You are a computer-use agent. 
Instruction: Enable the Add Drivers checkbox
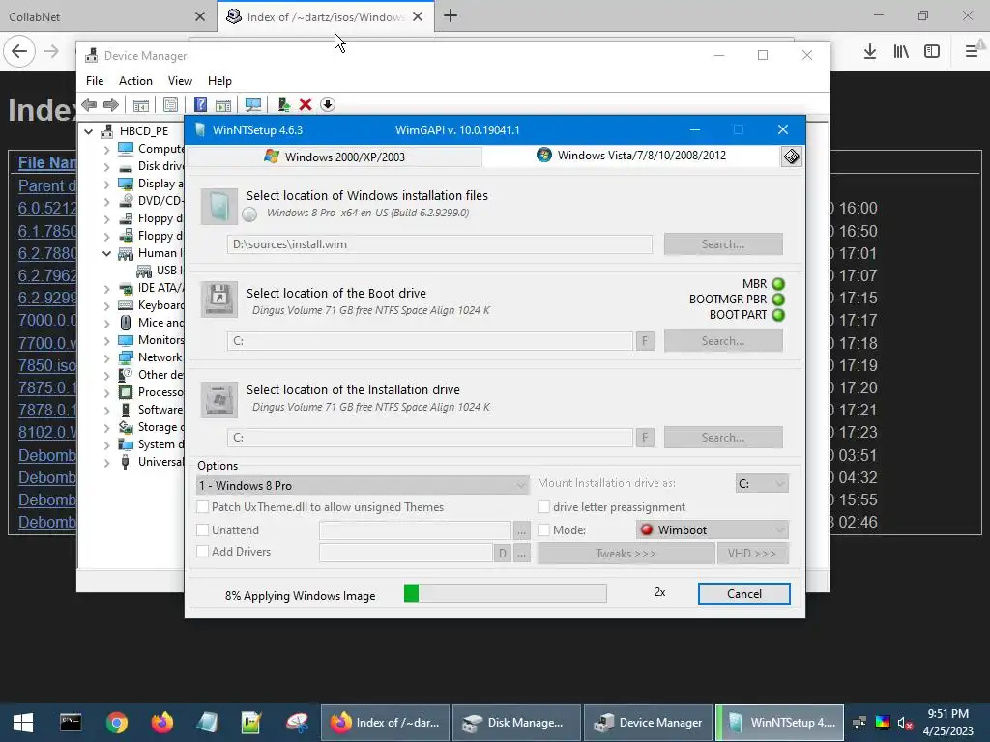[x=203, y=552]
